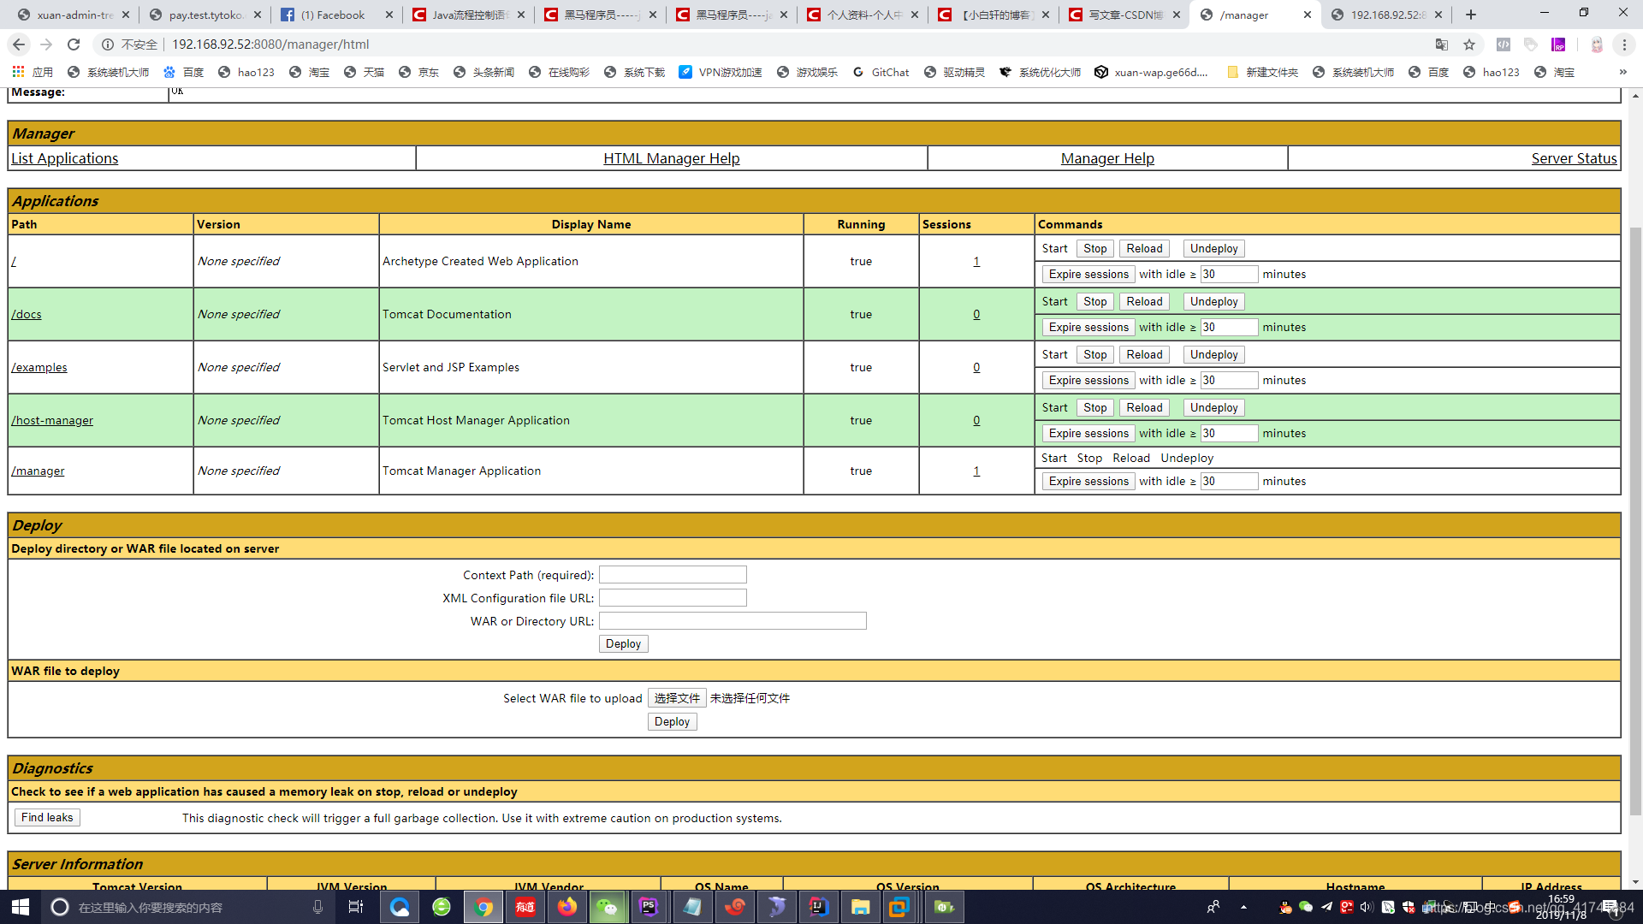This screenshot has height=924, width=1643.
Task: Open File Explorer from the taskbar
Action: pyautogui.click(x=860, y=907)
